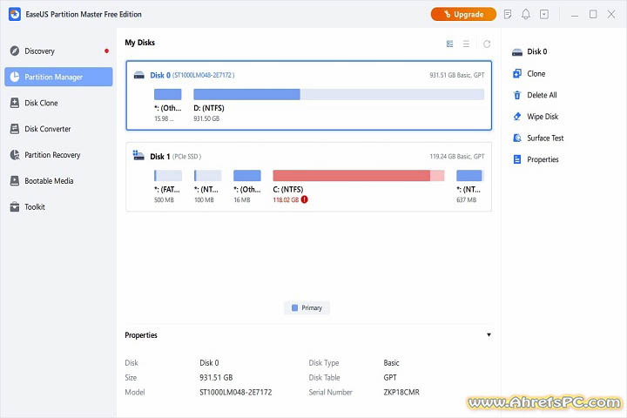This screenshot has width=627, height=418.
Task: Open Bootable Media section
Action: click(58, 181)
